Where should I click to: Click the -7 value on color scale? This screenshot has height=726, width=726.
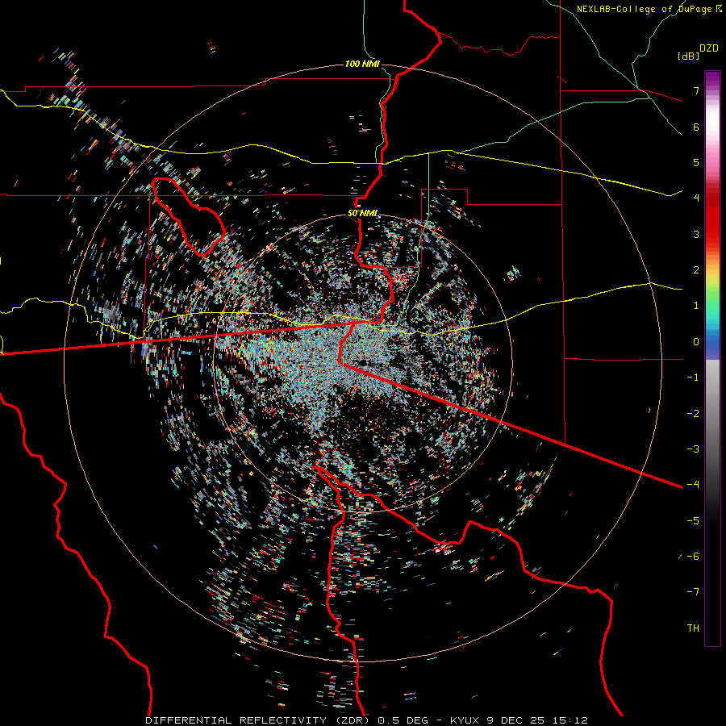click(693, 592)
